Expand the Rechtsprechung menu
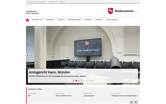 point(75,19)
